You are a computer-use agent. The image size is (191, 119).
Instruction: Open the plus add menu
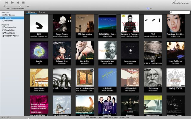[x=2, y=117]
